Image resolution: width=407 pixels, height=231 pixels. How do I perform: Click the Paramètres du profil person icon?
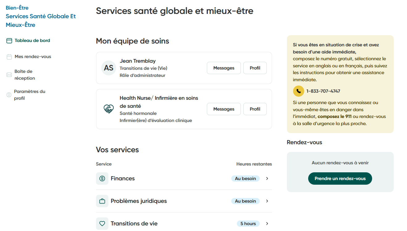8,94
